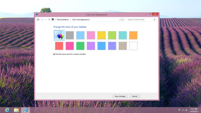The image size is (201, 113).
Task: Select the green color swatch in second row
Action: [80, 46]
